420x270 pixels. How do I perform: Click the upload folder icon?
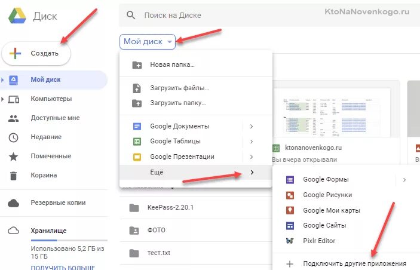click(137, 103)
